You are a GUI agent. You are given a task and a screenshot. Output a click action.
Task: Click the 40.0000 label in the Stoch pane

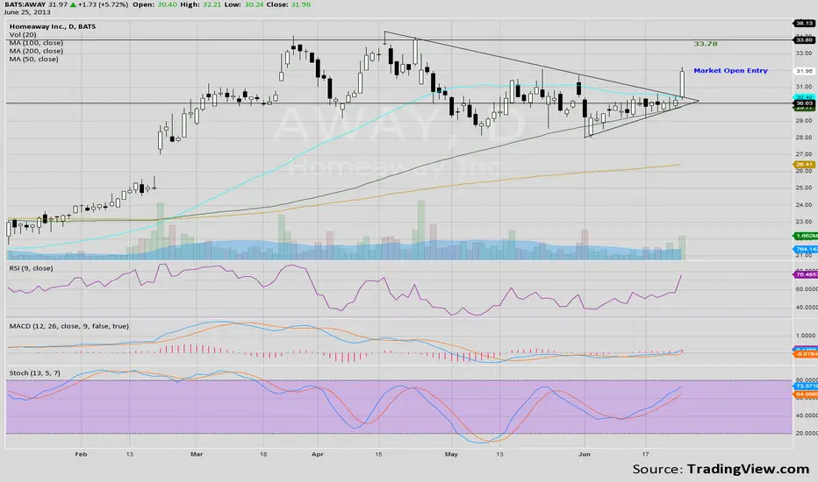807,415
